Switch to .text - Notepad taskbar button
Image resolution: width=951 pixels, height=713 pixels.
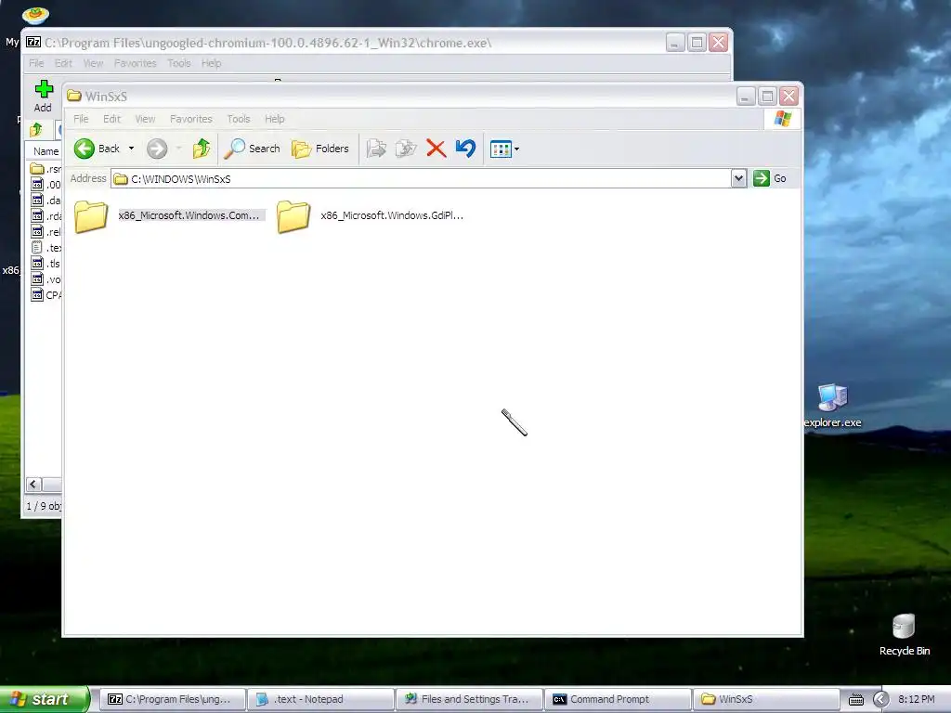[320, 699]
